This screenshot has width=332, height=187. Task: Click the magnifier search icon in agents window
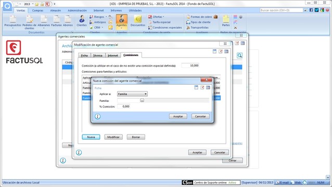click(x=239, y=56)
